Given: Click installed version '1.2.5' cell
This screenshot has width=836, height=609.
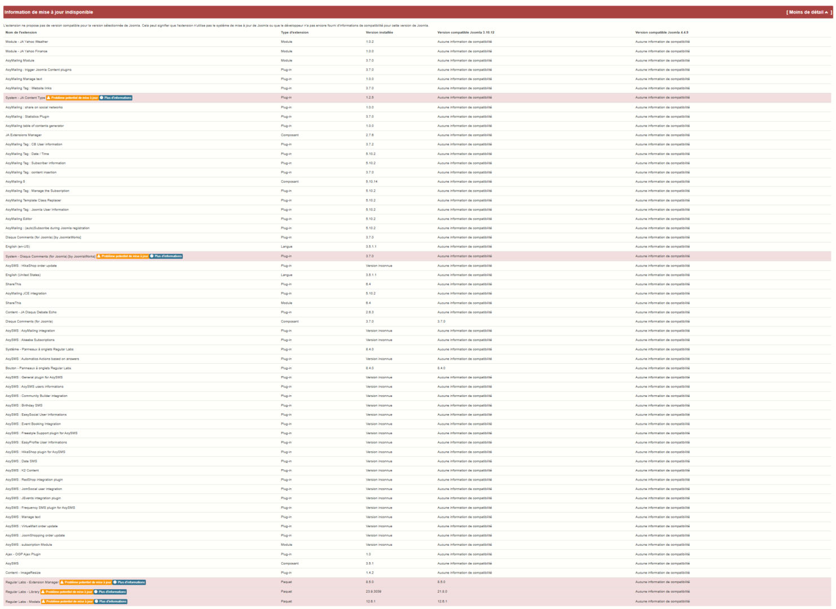Looking at the screenshot, I should (370, 98).
